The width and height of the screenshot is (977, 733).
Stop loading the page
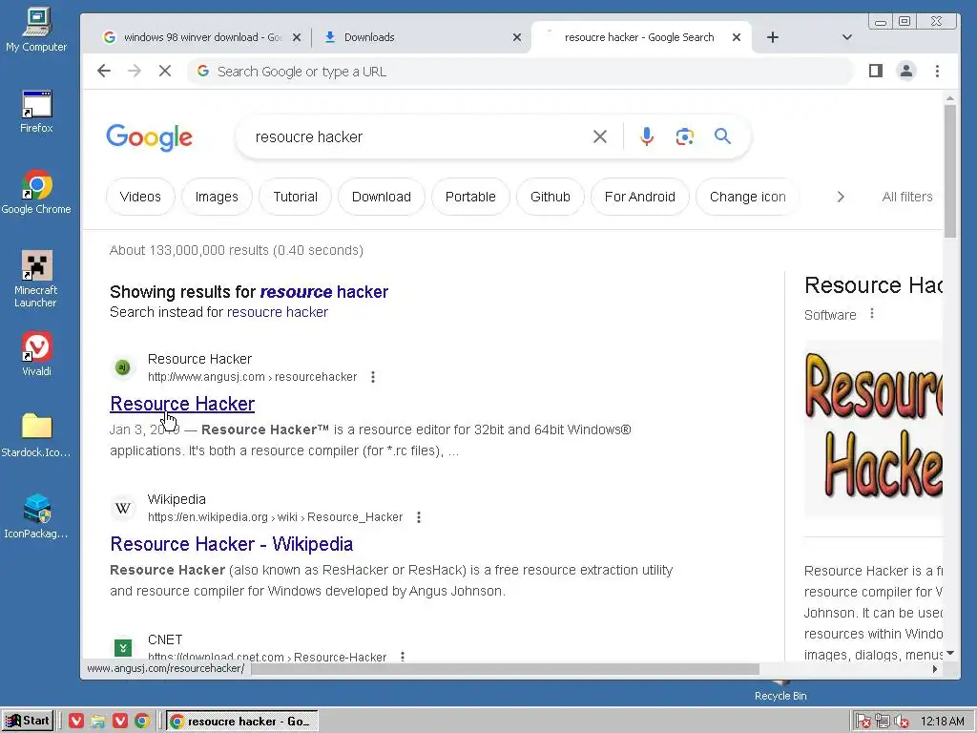pos(164,71)
